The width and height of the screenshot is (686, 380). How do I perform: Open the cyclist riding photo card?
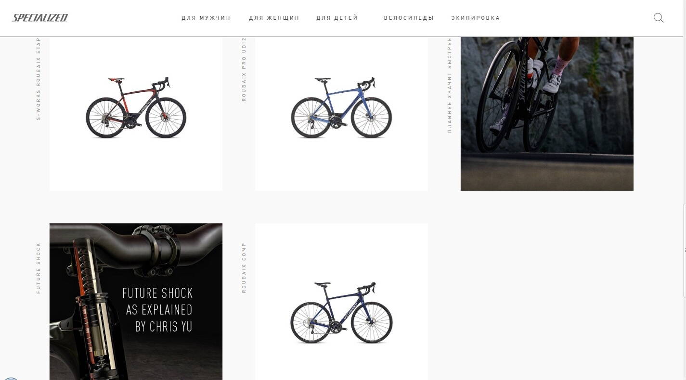[547, 114]
